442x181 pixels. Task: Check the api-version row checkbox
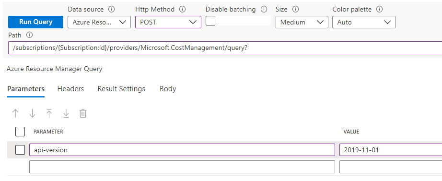[x=20, y=150]
